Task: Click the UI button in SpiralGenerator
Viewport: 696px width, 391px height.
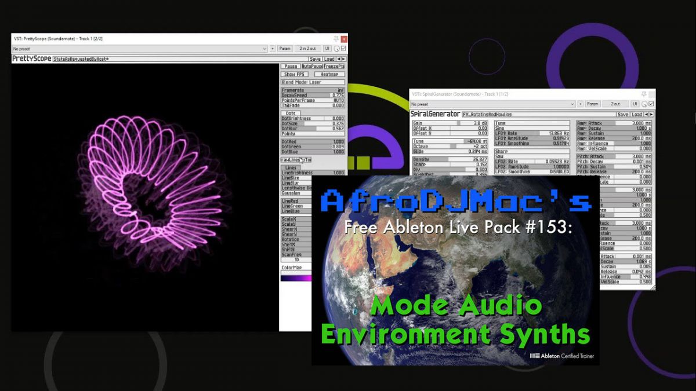Action: [x=635, y=104]
